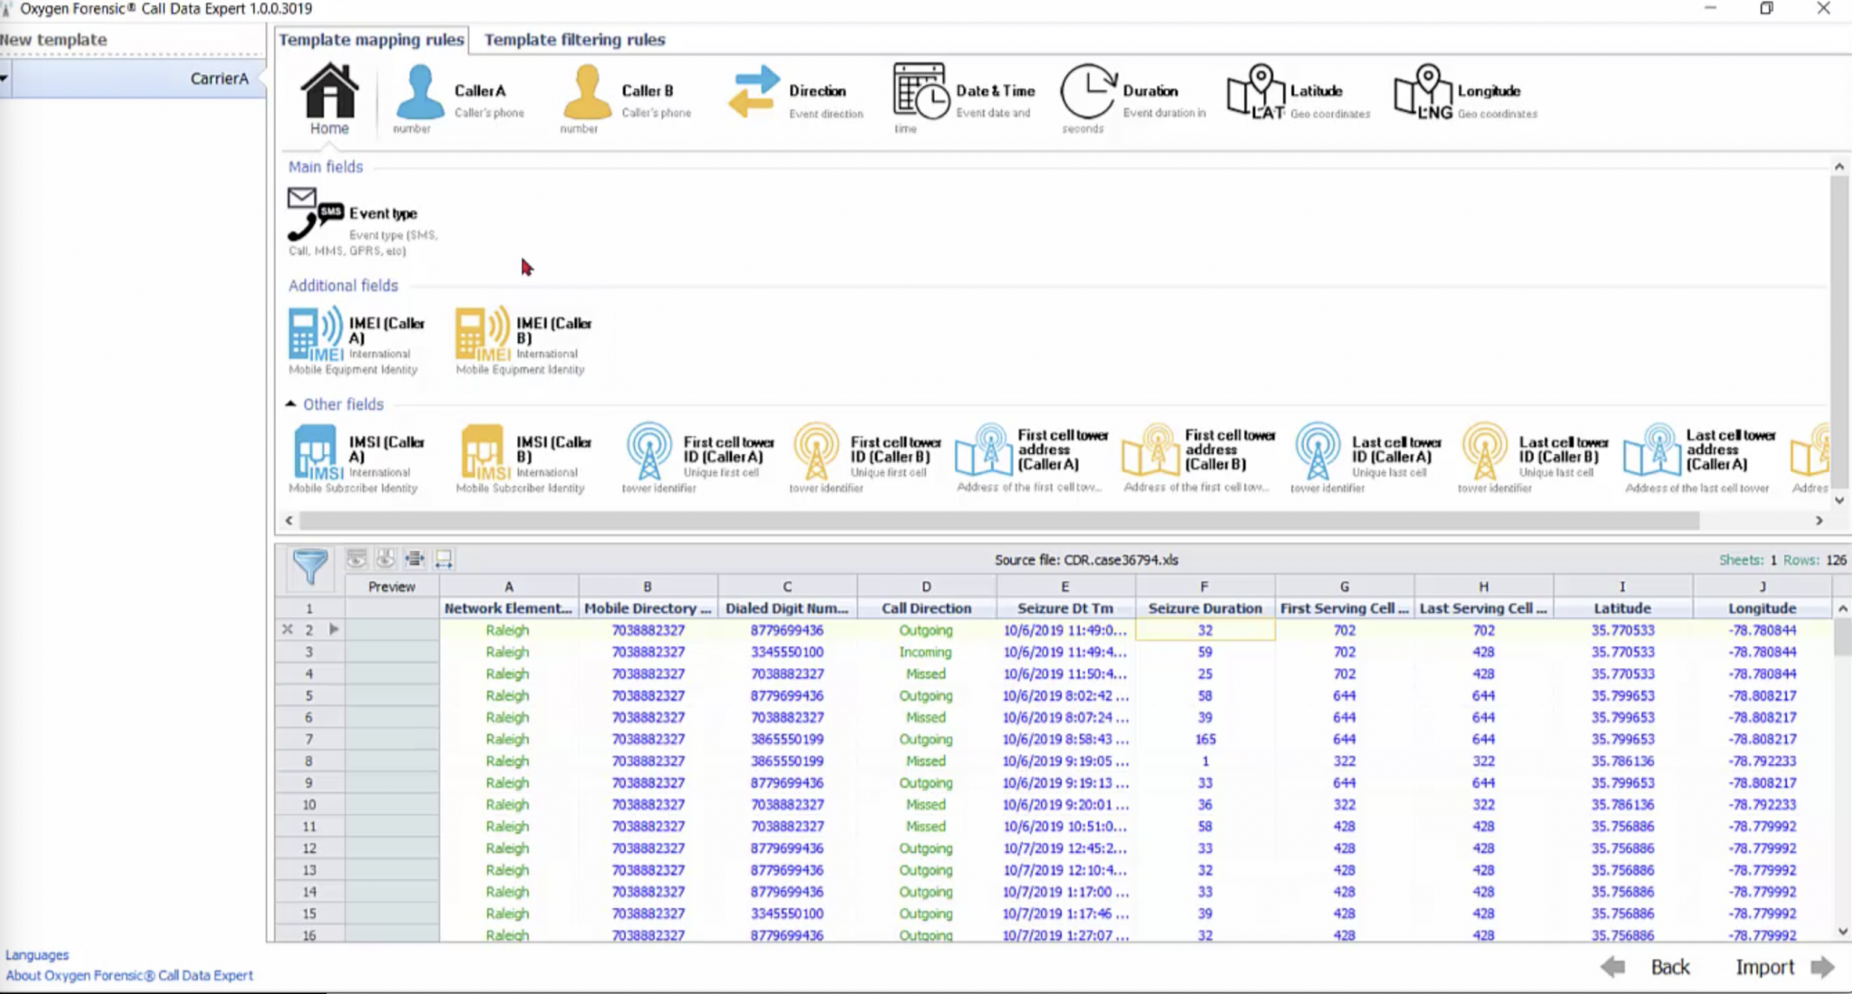Image resolution: width=1852 pixels, height=994 pixels.
Task: Select the Latitude geo coordinates icon
Action: click(x=1257, y=95)
